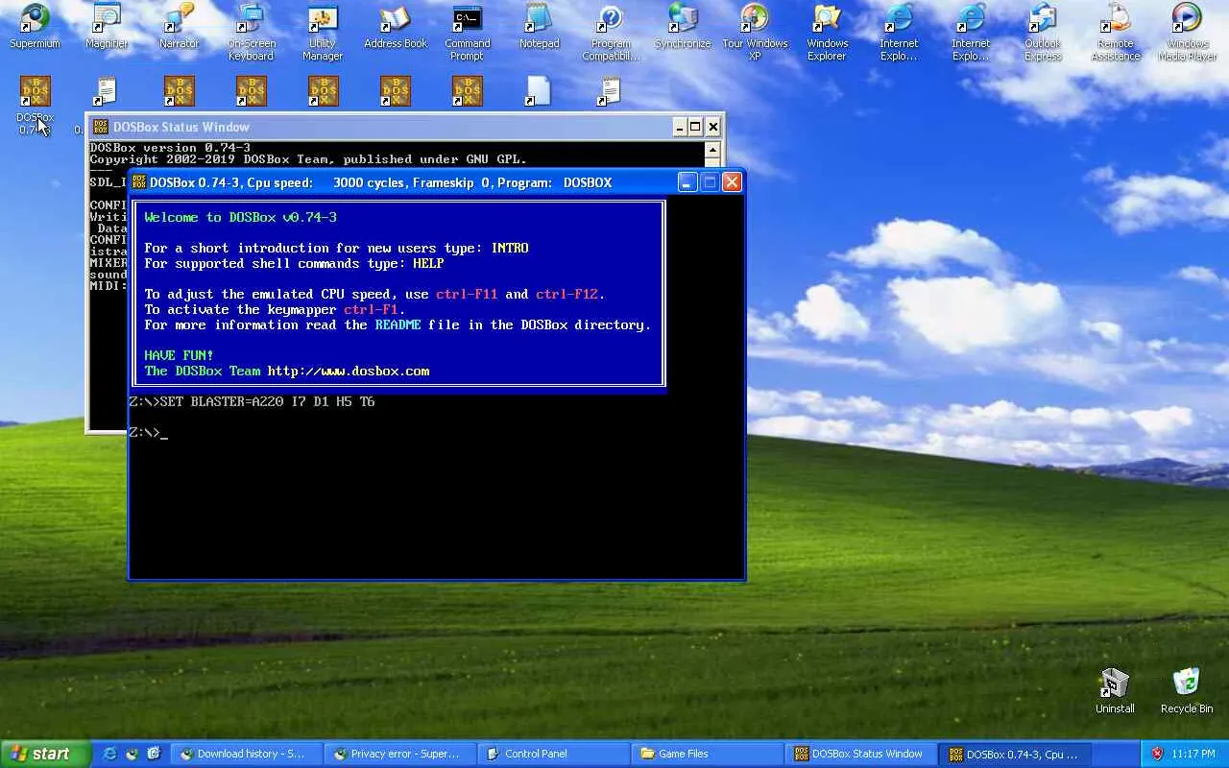Select the Command Prompt desktop icon
The height and width of the screenshot is (768, 1229).
point(468,33)
